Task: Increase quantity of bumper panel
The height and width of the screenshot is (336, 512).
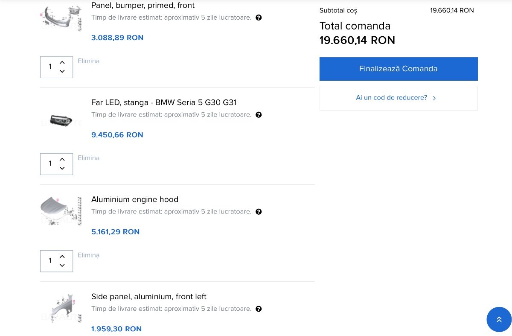Action: click(x=62, y=63)
